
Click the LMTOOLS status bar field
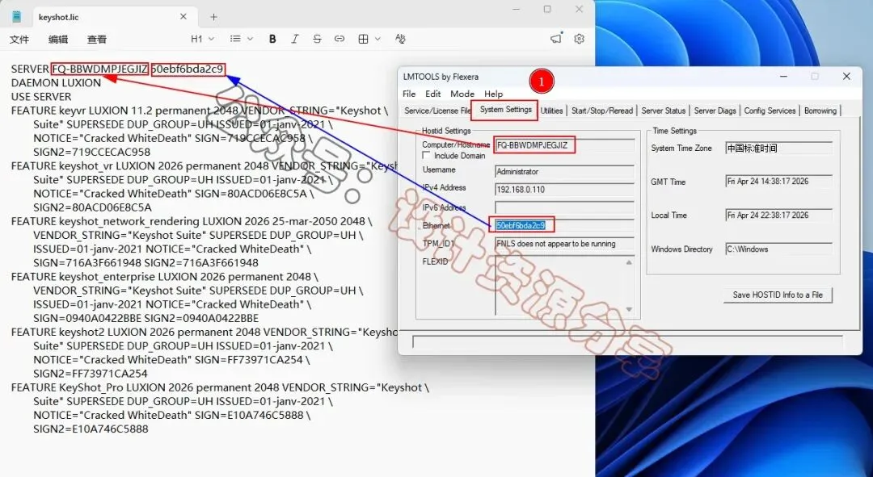(x=627, y=341)
